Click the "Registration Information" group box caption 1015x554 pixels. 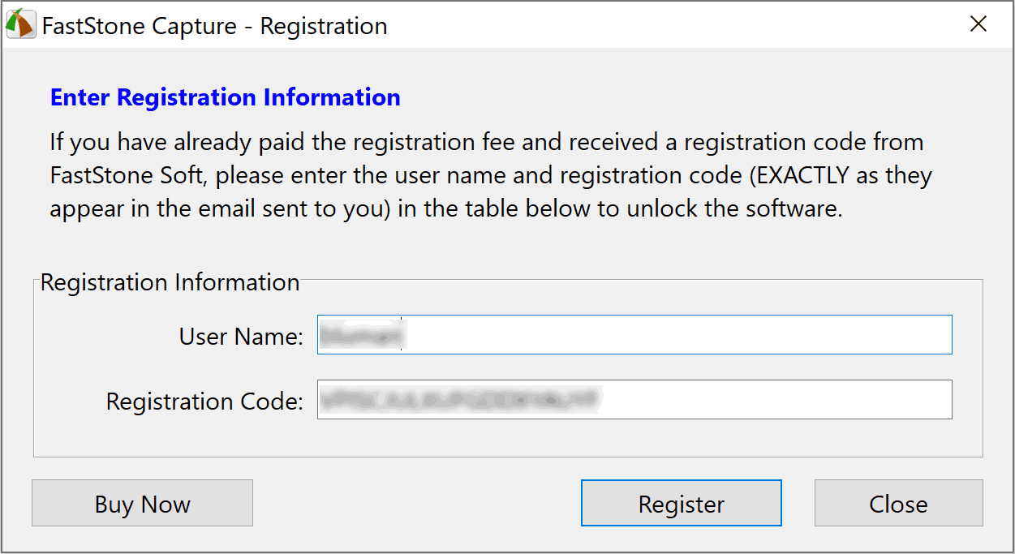pyautogui.click(x=170, y=282)
